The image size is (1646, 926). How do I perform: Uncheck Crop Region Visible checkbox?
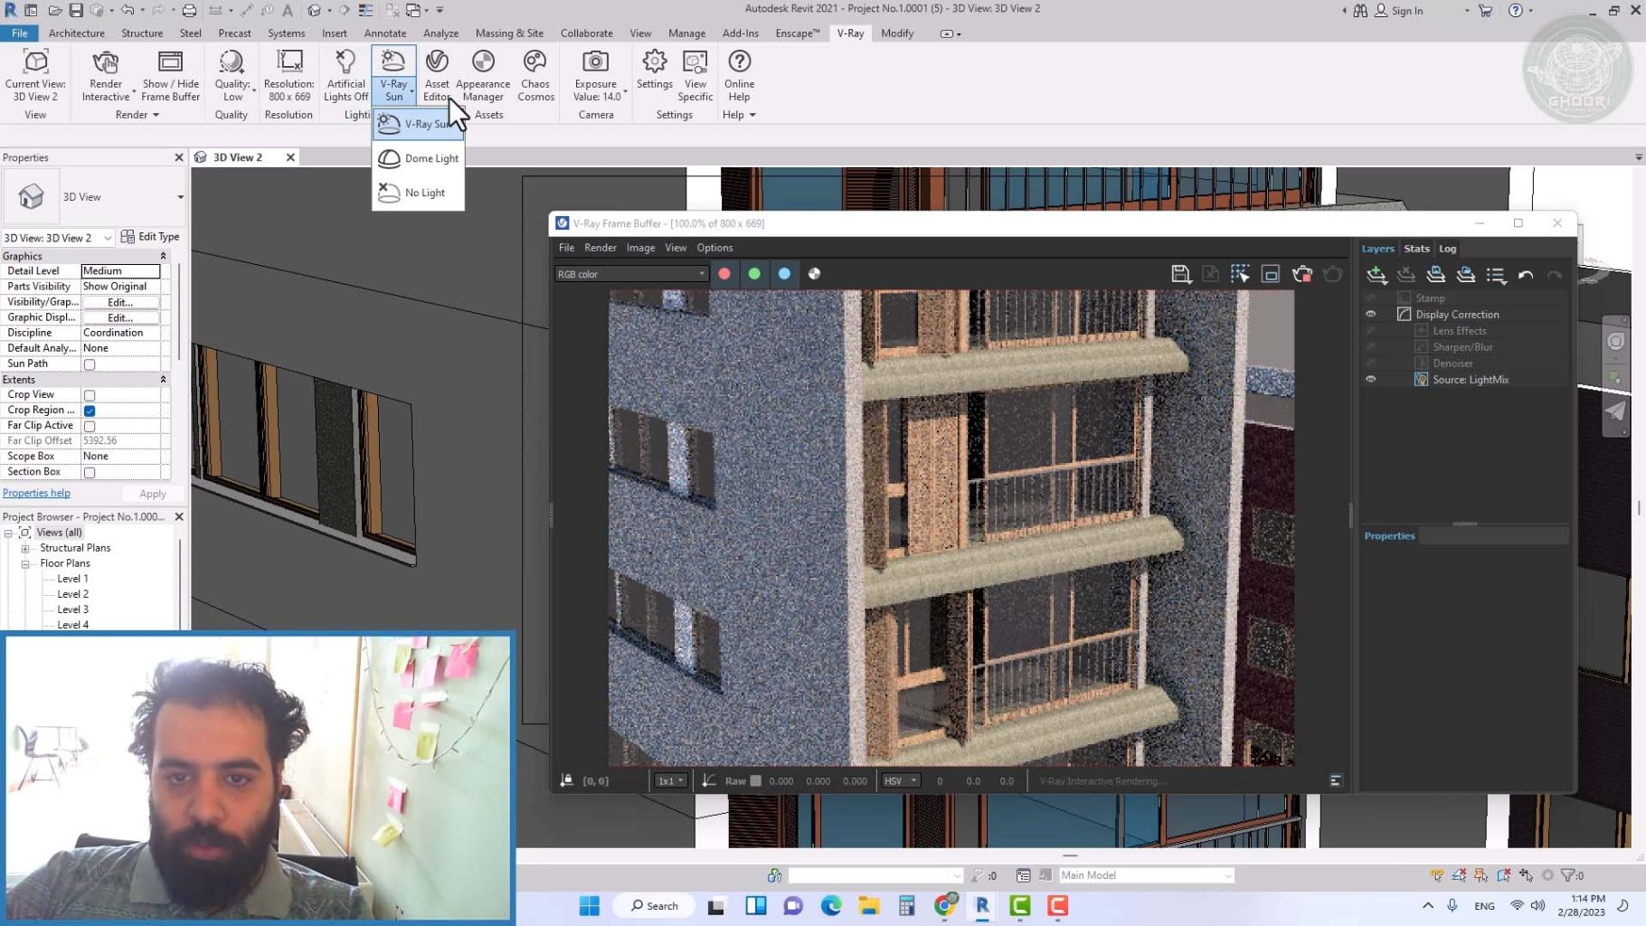point(90,411)
